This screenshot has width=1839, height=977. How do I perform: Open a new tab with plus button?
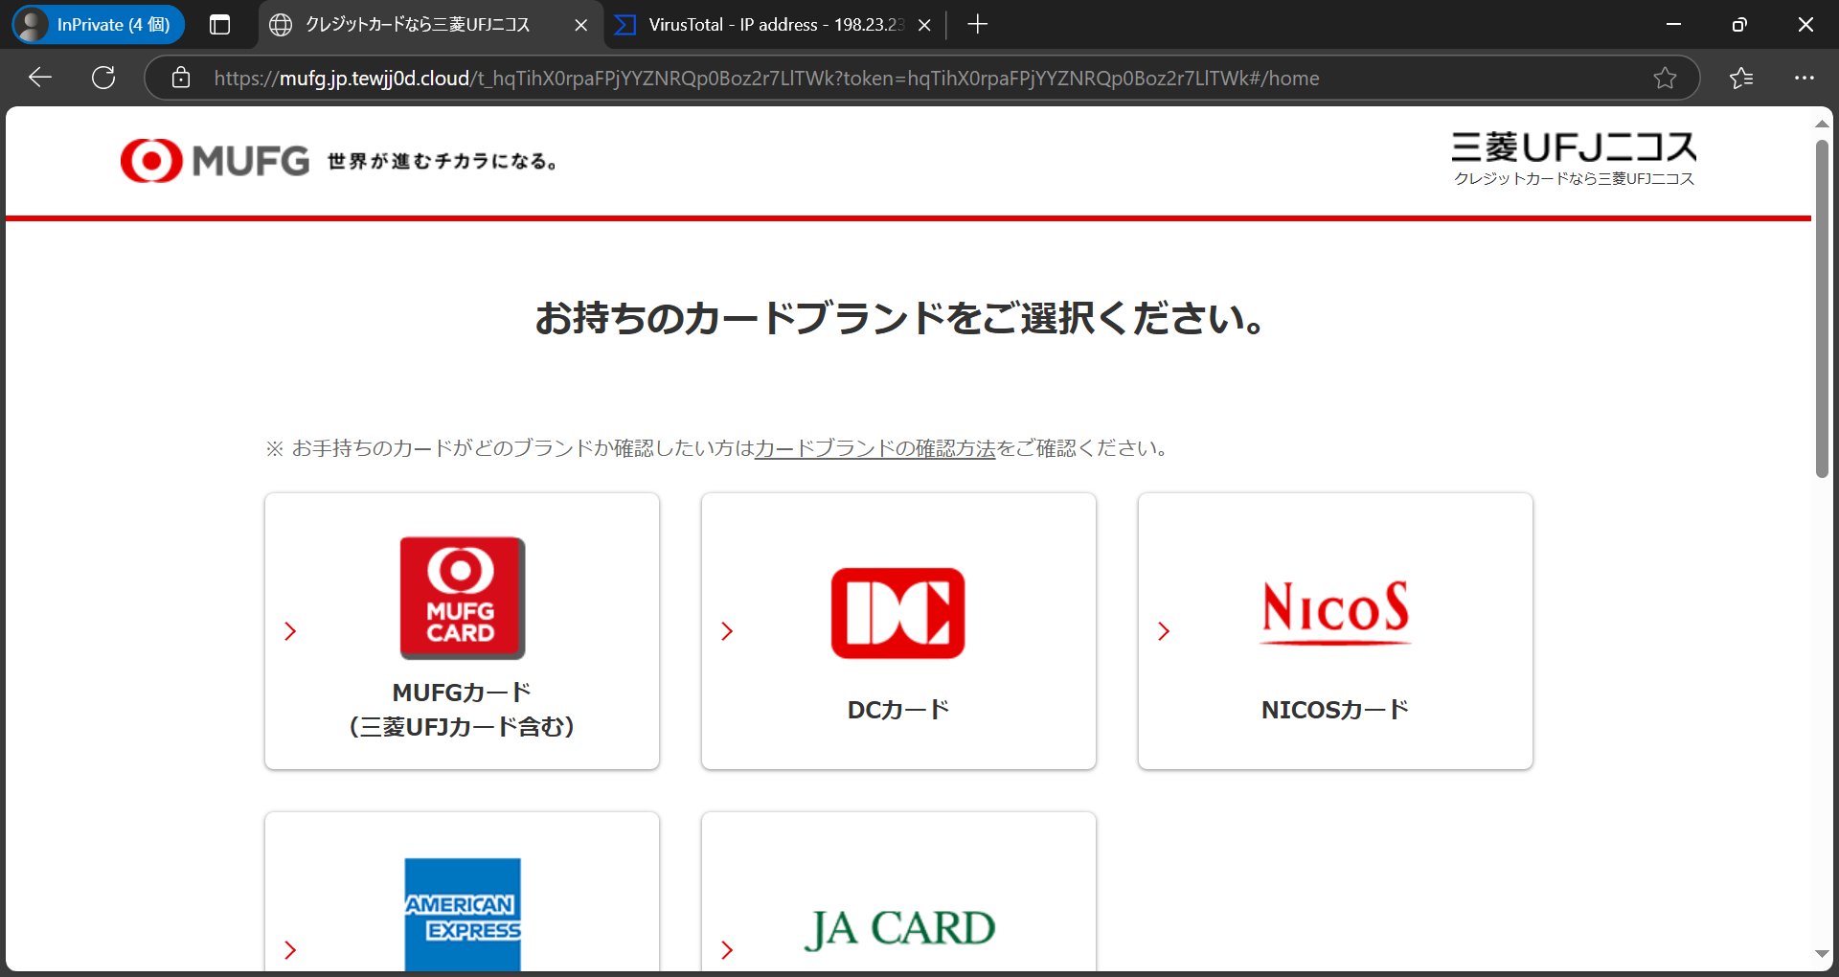pos(977,25)
